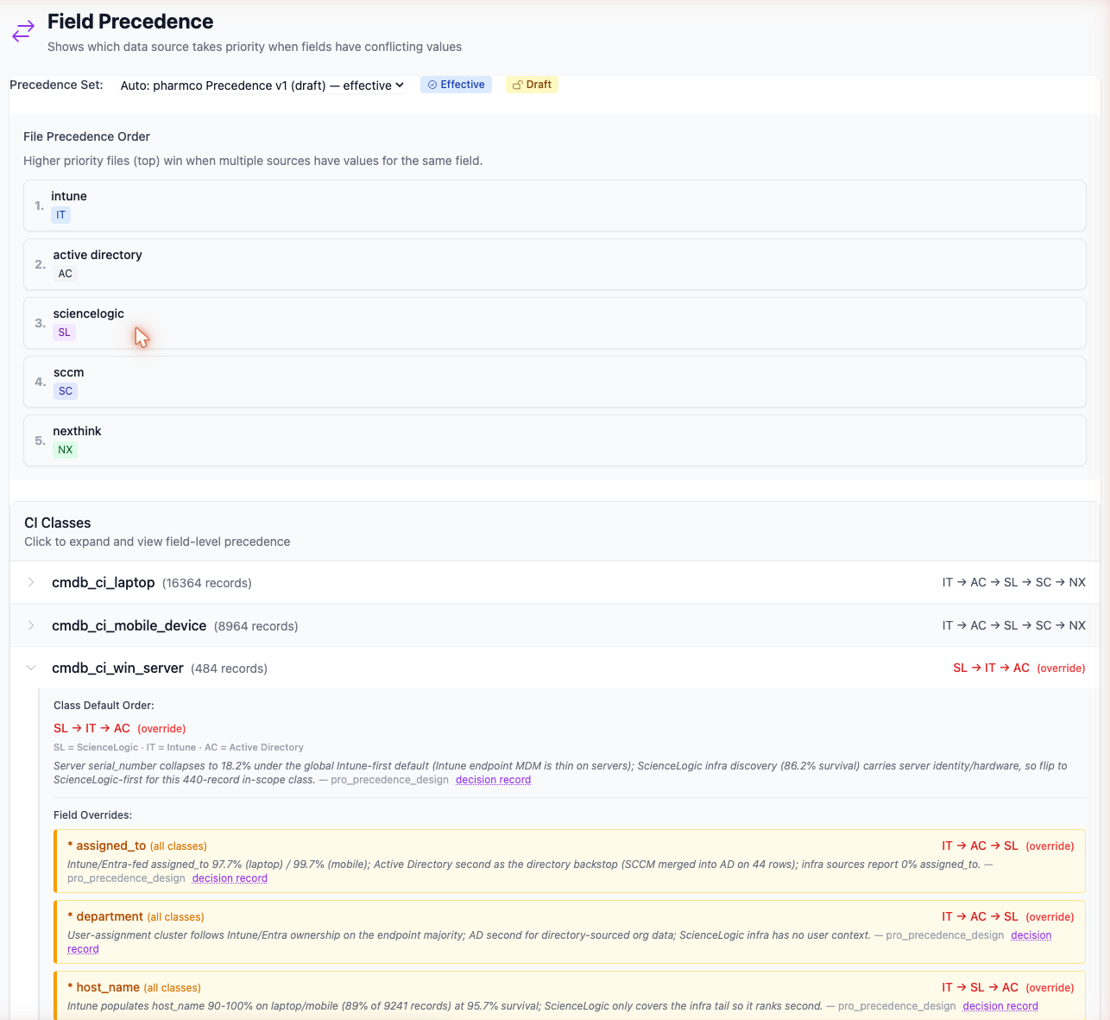Viewport: 1110px width, 1020px height.
Task: Click precedence order on cmdb_ci_mobile_device row
Action: click(x=1014, y=625)
